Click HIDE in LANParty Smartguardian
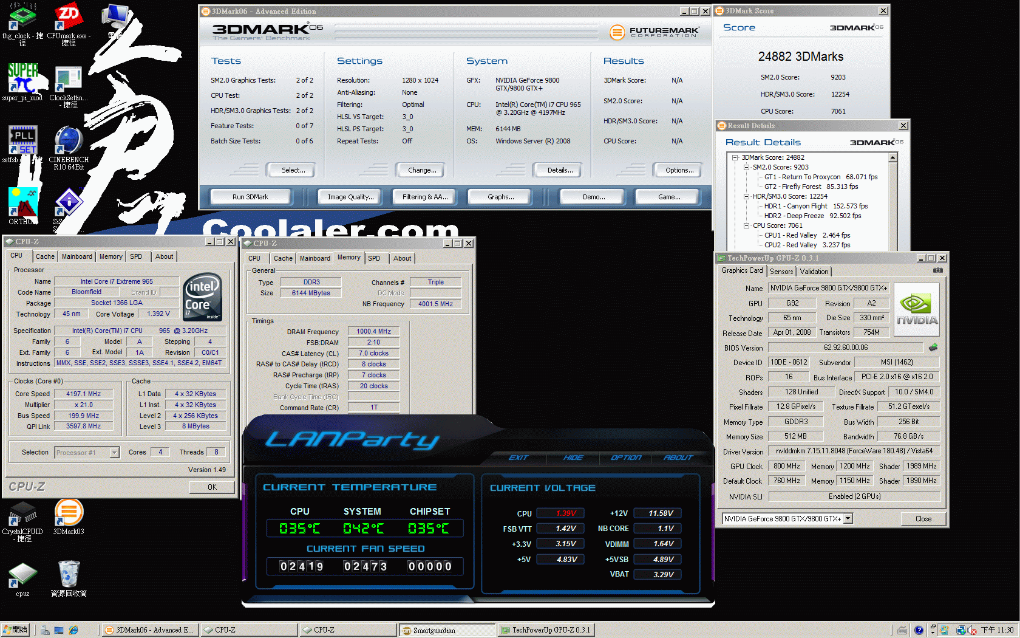This screenshot has height=638, width=1020. 573,458
